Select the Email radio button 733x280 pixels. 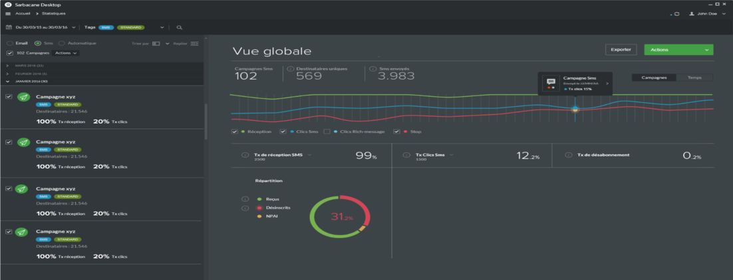coord(9,43)
